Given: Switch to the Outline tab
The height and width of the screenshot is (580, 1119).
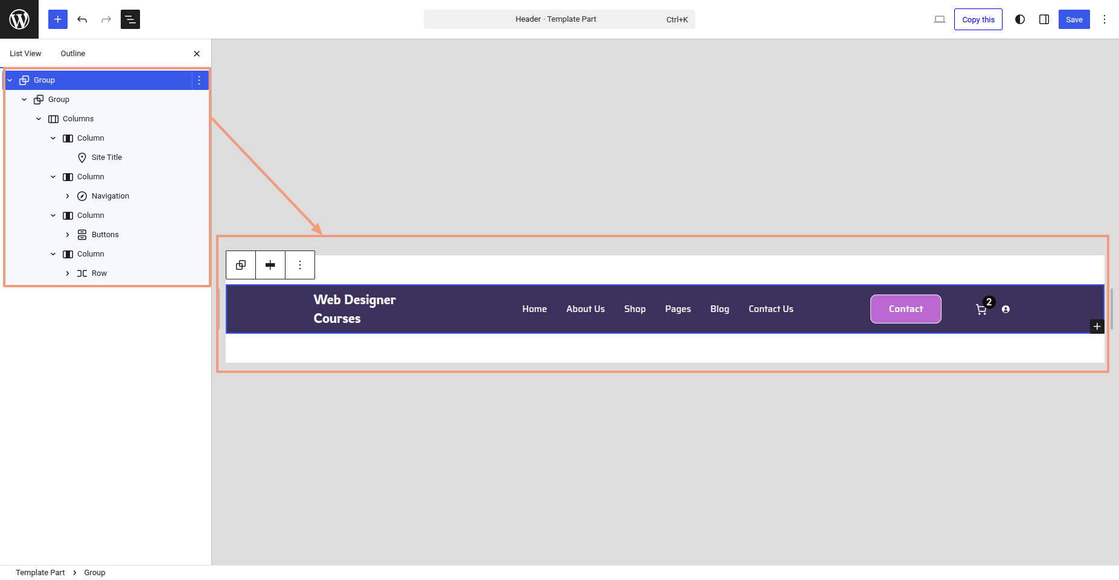Looking at the screenshot, I should pos(73,54).
